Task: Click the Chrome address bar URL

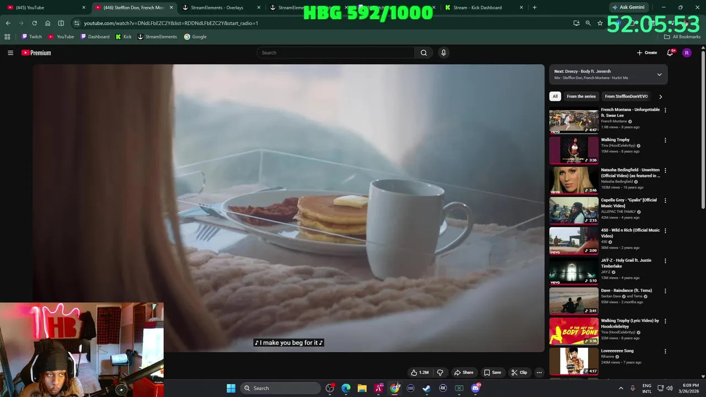Action: click(x=171, y=23)
